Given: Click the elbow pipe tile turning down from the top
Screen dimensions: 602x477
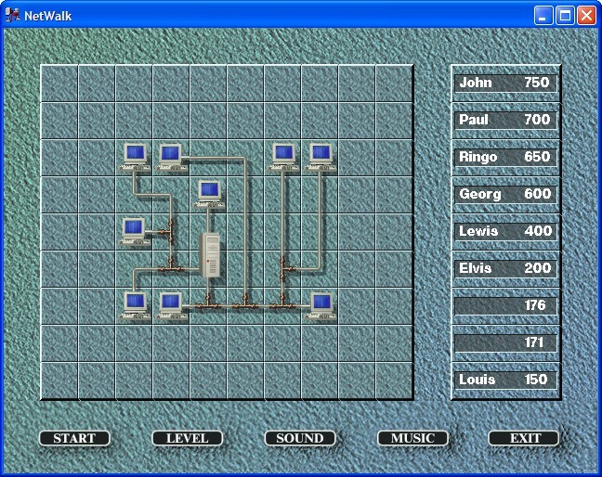Looking at the screenshot, I should 245,158.
